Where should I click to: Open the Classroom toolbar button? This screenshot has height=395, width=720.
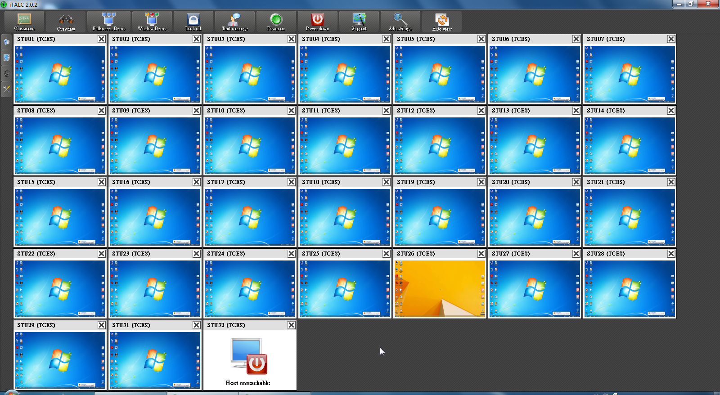click(x=24, y=22)
